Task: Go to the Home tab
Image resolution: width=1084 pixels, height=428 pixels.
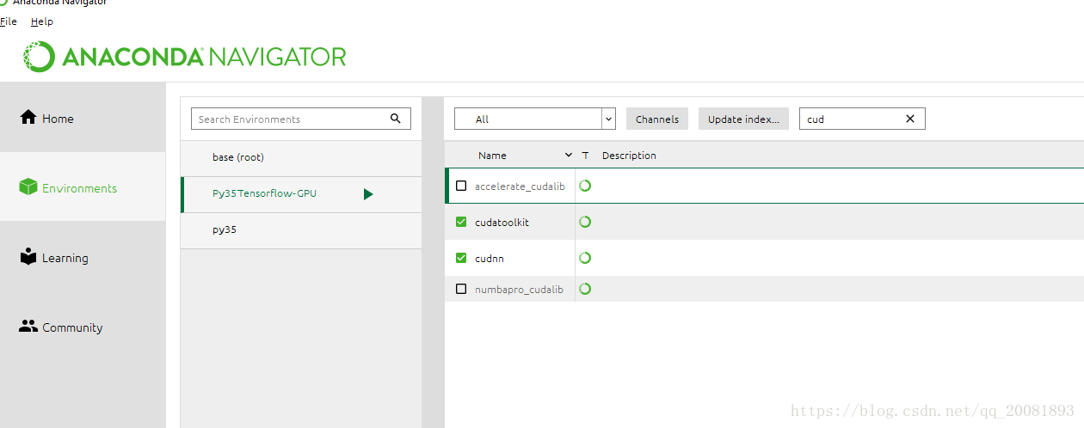Action: click(x=83, y=118)
